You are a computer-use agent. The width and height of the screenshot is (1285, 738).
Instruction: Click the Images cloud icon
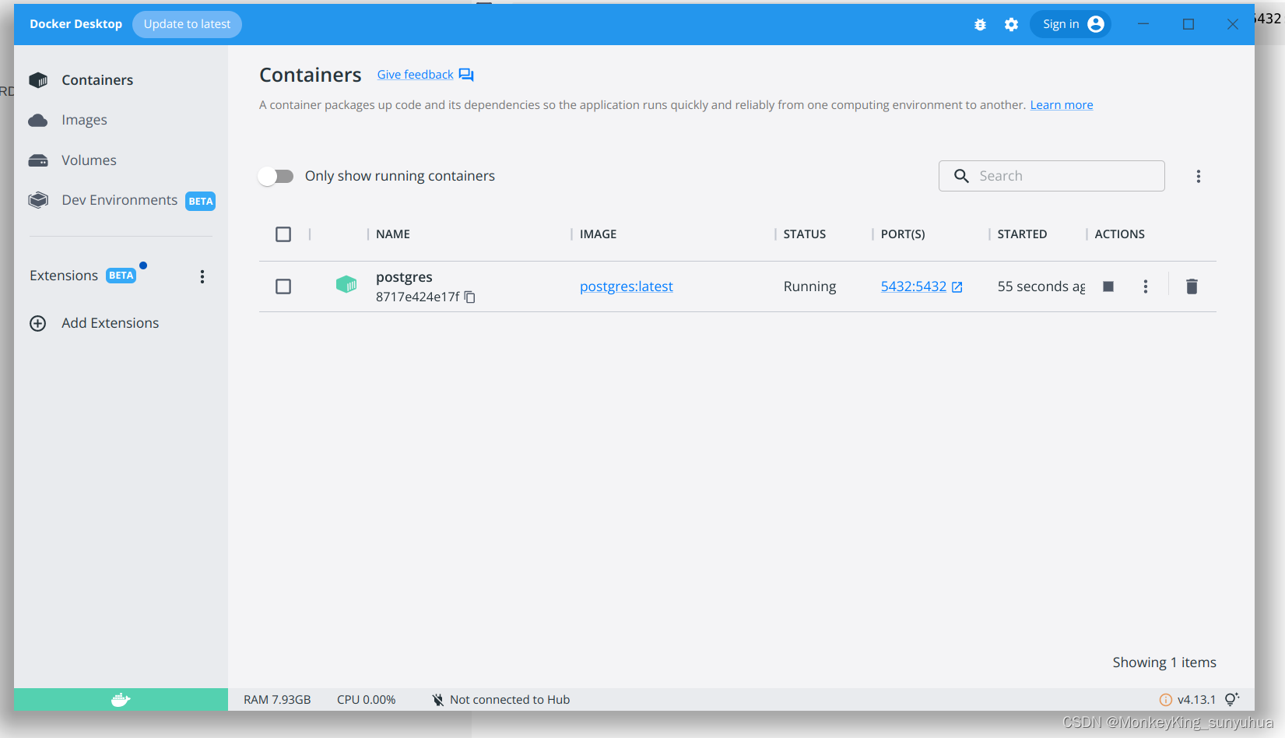tap(38, 120)
